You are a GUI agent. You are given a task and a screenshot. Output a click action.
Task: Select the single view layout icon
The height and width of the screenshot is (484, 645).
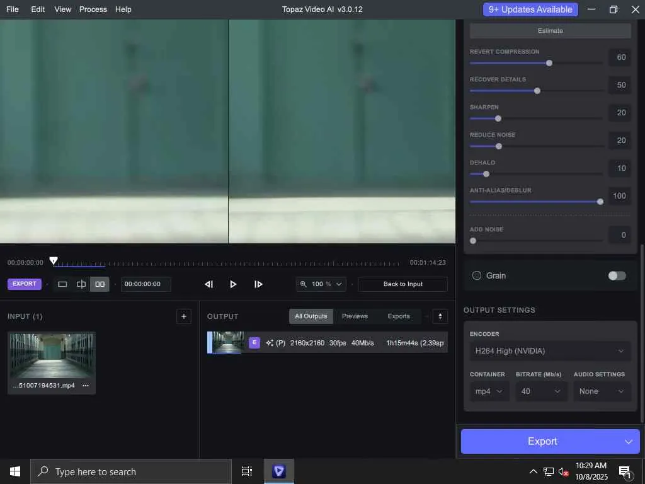(62, 284)
